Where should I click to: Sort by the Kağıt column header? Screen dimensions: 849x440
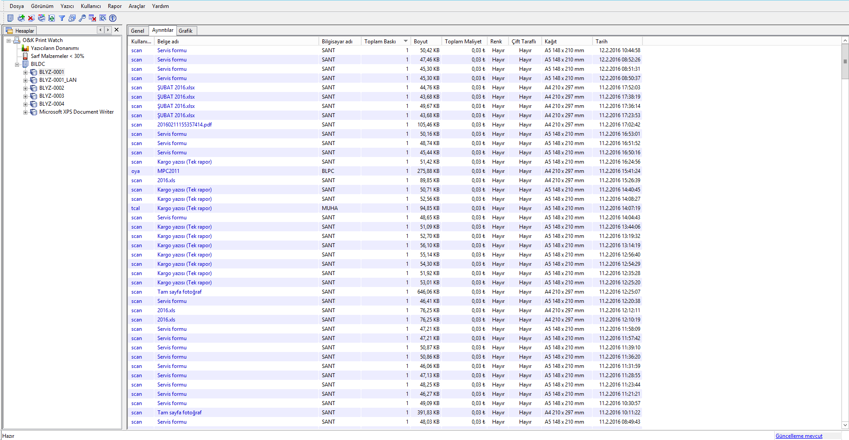[x=567, y=41]
